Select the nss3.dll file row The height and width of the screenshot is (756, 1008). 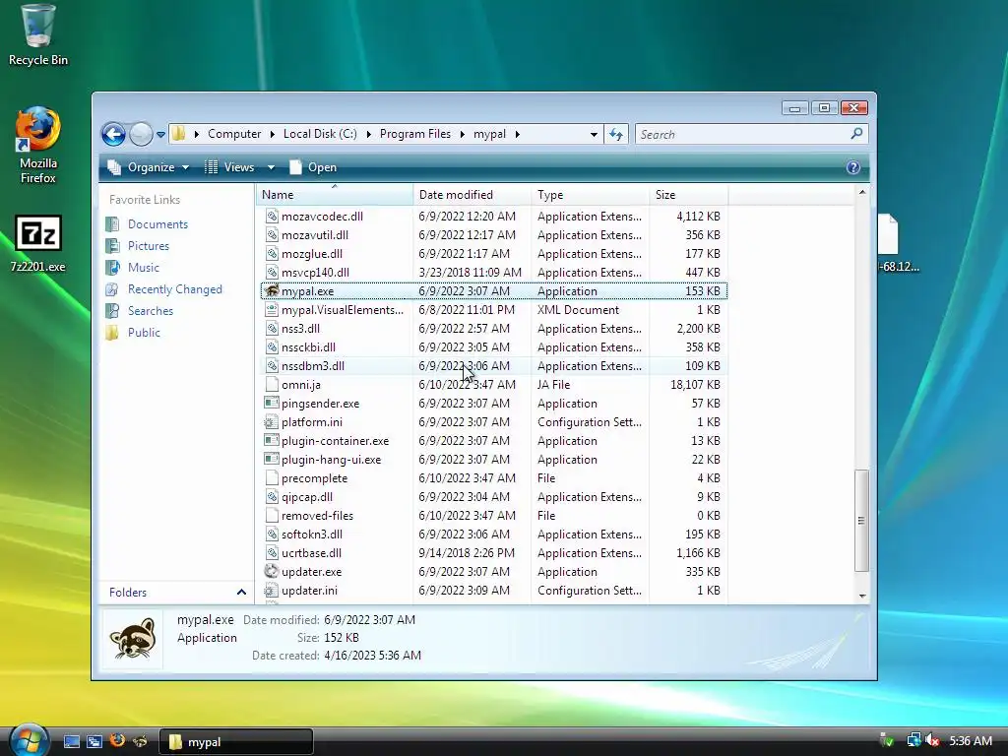pos(494,329)
